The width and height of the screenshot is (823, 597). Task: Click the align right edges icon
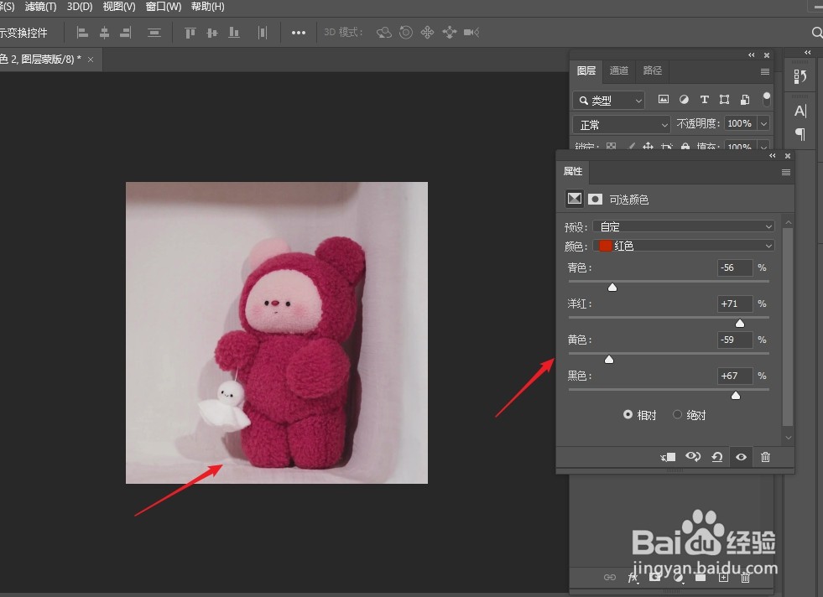126,33
